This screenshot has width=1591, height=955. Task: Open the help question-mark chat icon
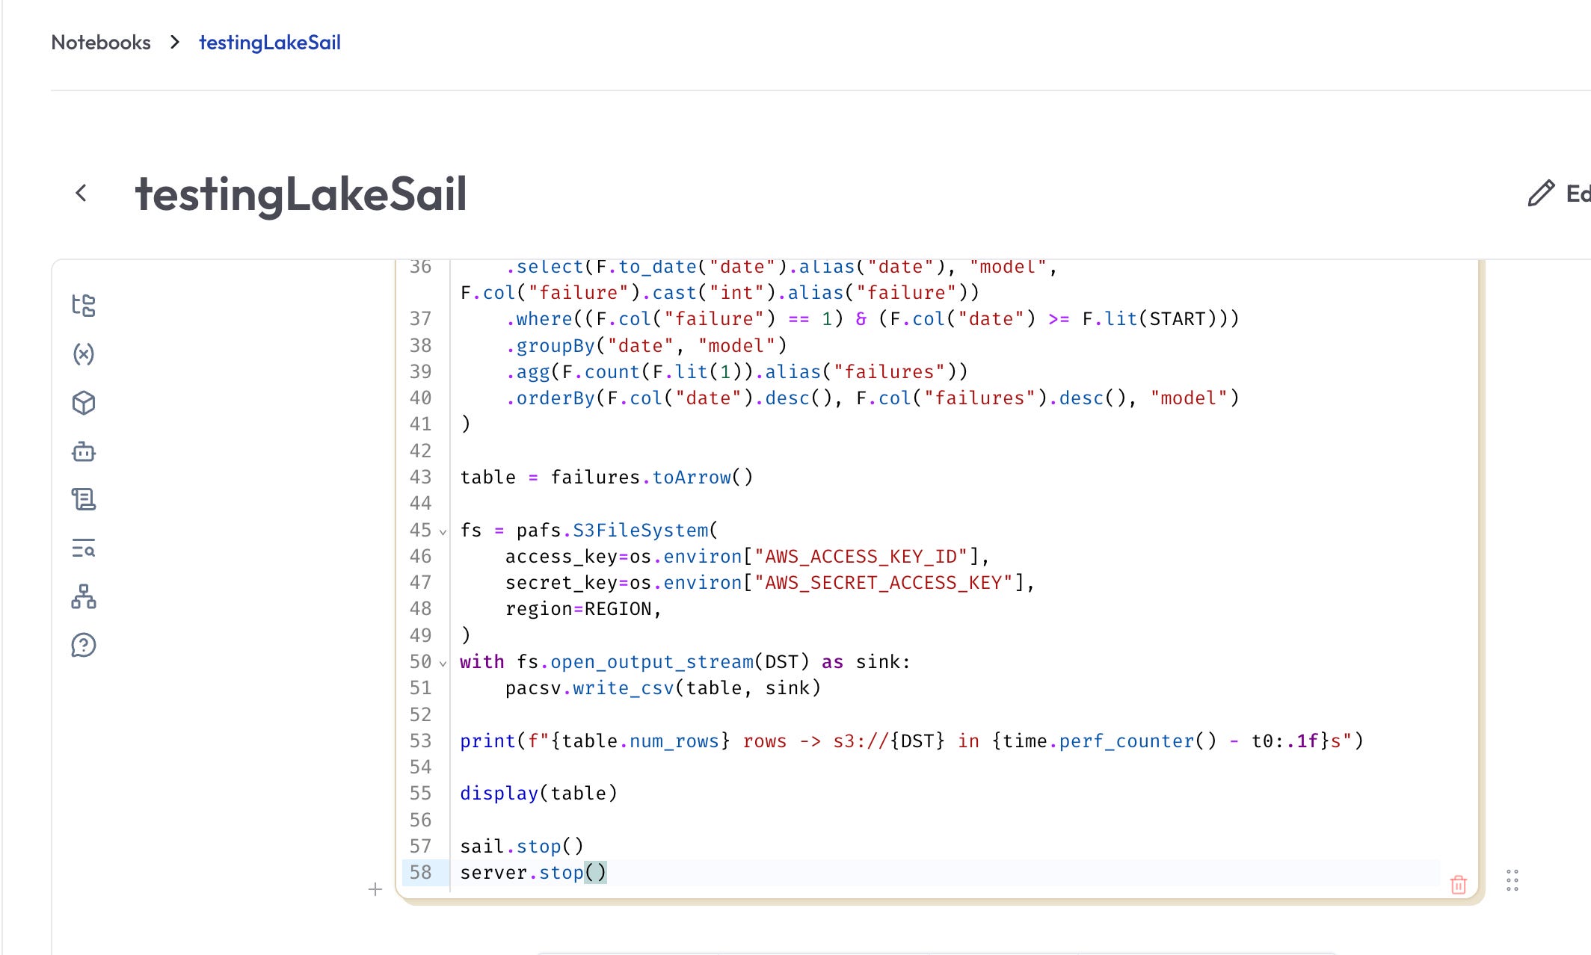[x=84, y=645]
